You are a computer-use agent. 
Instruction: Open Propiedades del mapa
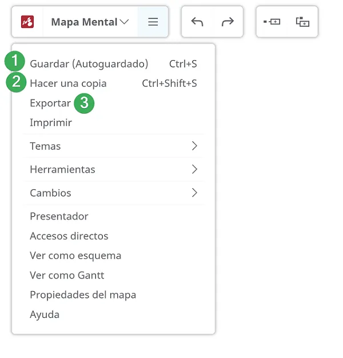(113, 295)
